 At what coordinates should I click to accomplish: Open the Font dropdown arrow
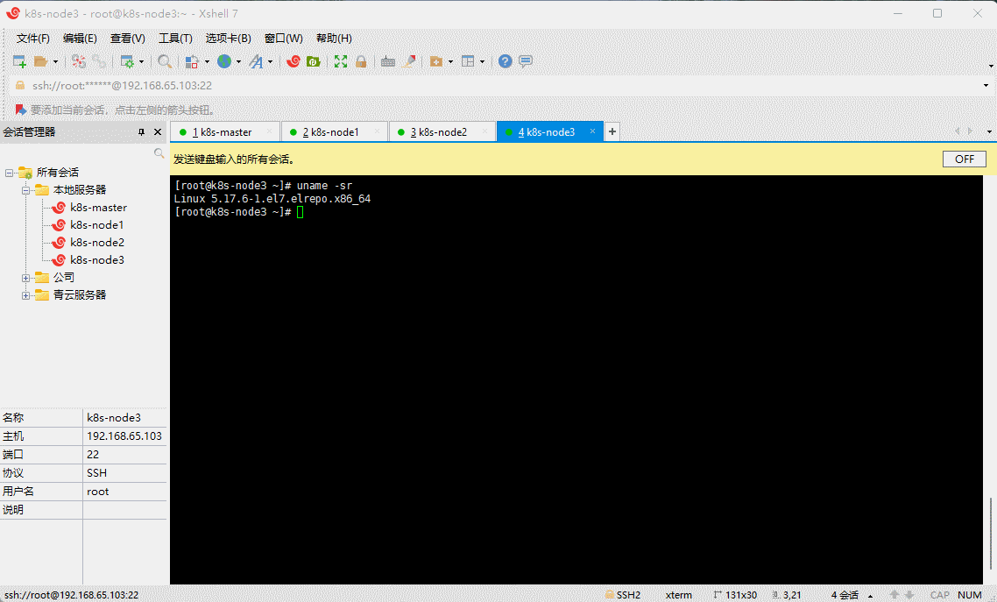(x=270, y=61)
